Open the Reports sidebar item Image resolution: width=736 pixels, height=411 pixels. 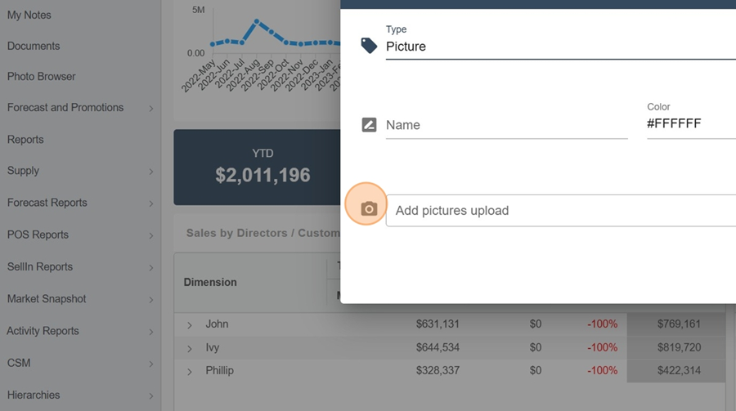click(25, 139)
